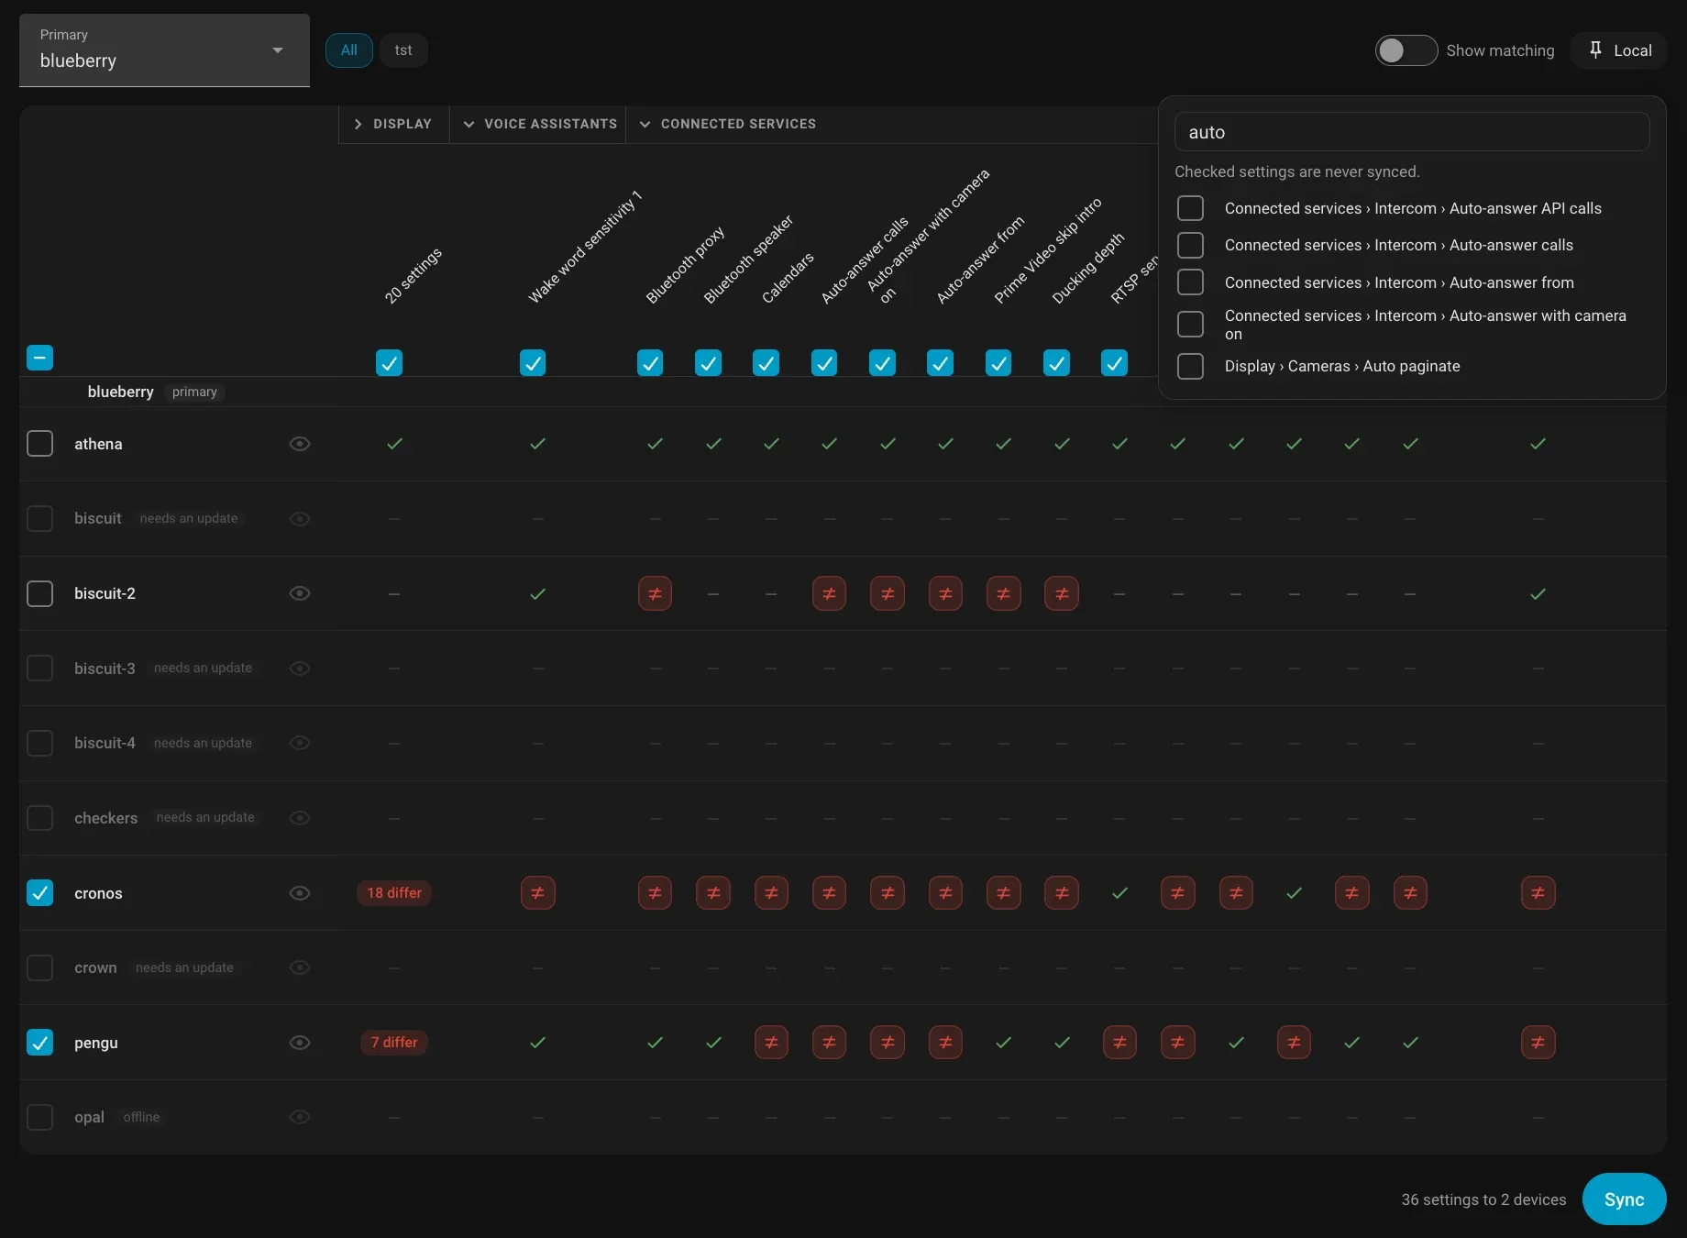Uncheck the Auto-answer calls column checkbox
Image resolution: width=1687 pixels, height=1238 pixels.
pyautogui.click(x=824, y=363)
